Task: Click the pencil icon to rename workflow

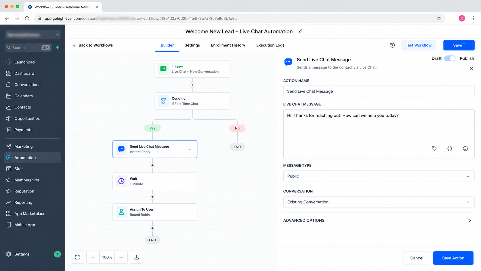Action: coord(300,31)
